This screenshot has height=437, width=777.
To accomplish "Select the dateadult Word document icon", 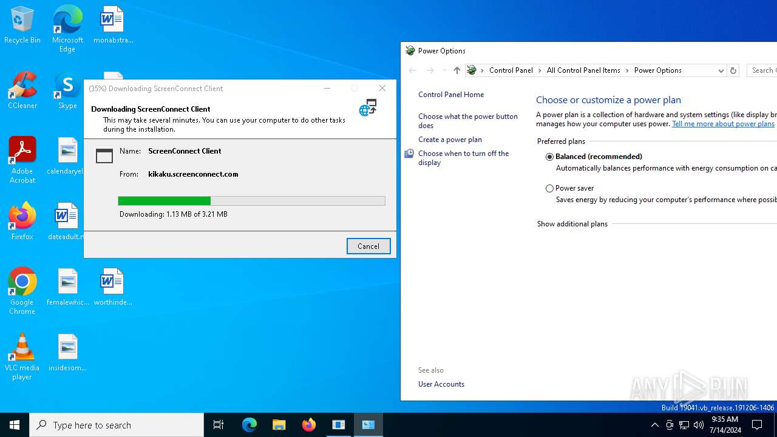I will tap(66, 222).
